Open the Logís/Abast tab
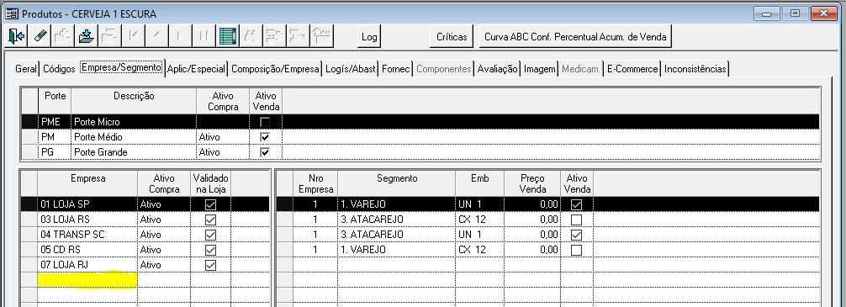The image size is (846, 307). [x=351, y=69]
